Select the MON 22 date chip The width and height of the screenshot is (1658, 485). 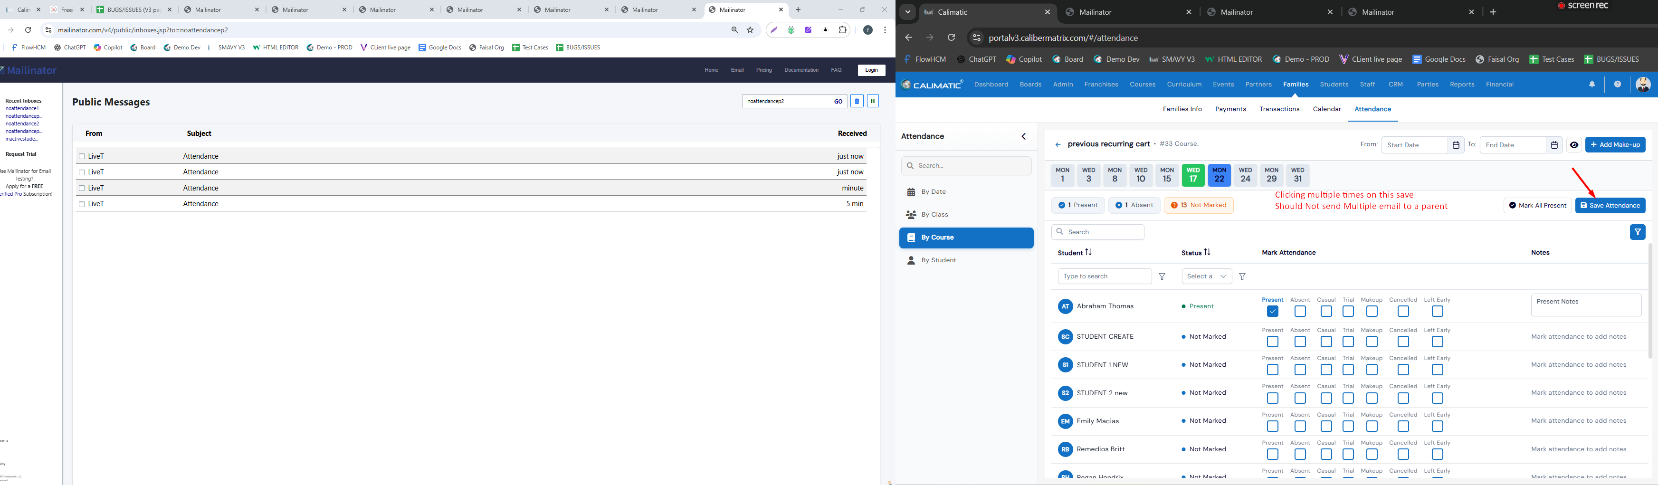click(x=1220, y=175)
